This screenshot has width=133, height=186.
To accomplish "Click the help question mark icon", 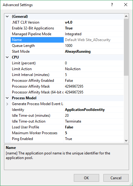I will pos(112,5).
